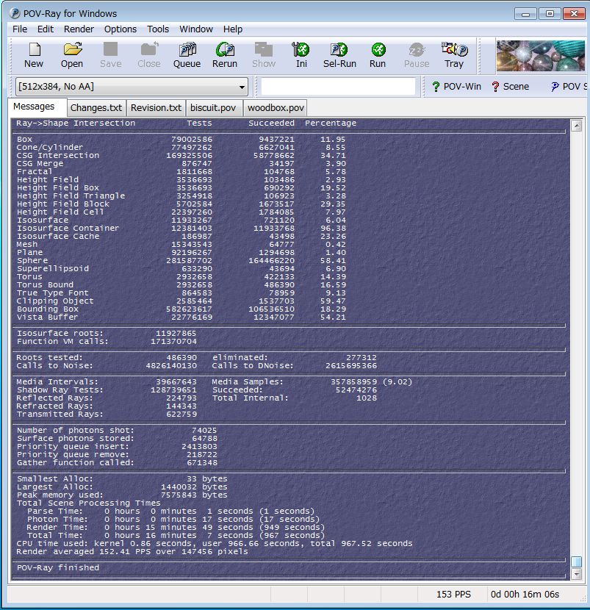Open POV-Win help question mark
This screenshot has width=590, height=610.
436,87
